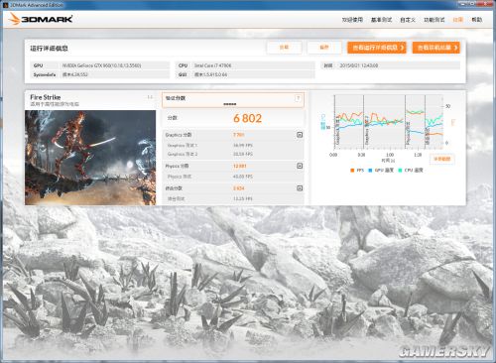Click the first orange arrow button

(x=377, y=48)
